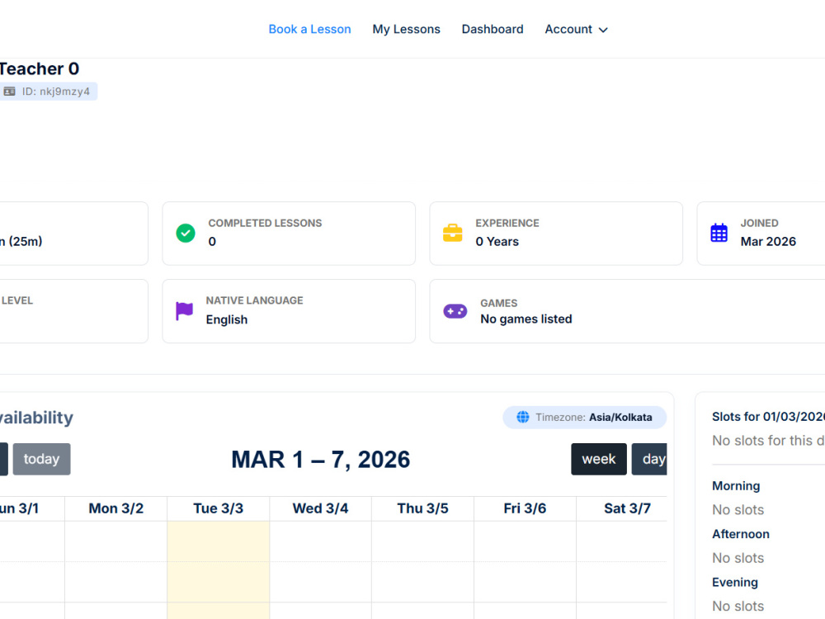
Task: Click the Teacher 0 heading
Action: point(40,69)
